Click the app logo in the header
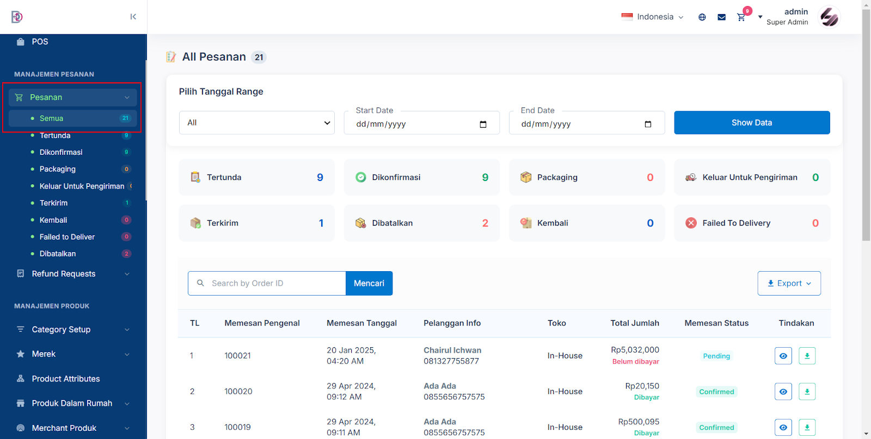This screenshot has width=871, height=439. point(17,17)
